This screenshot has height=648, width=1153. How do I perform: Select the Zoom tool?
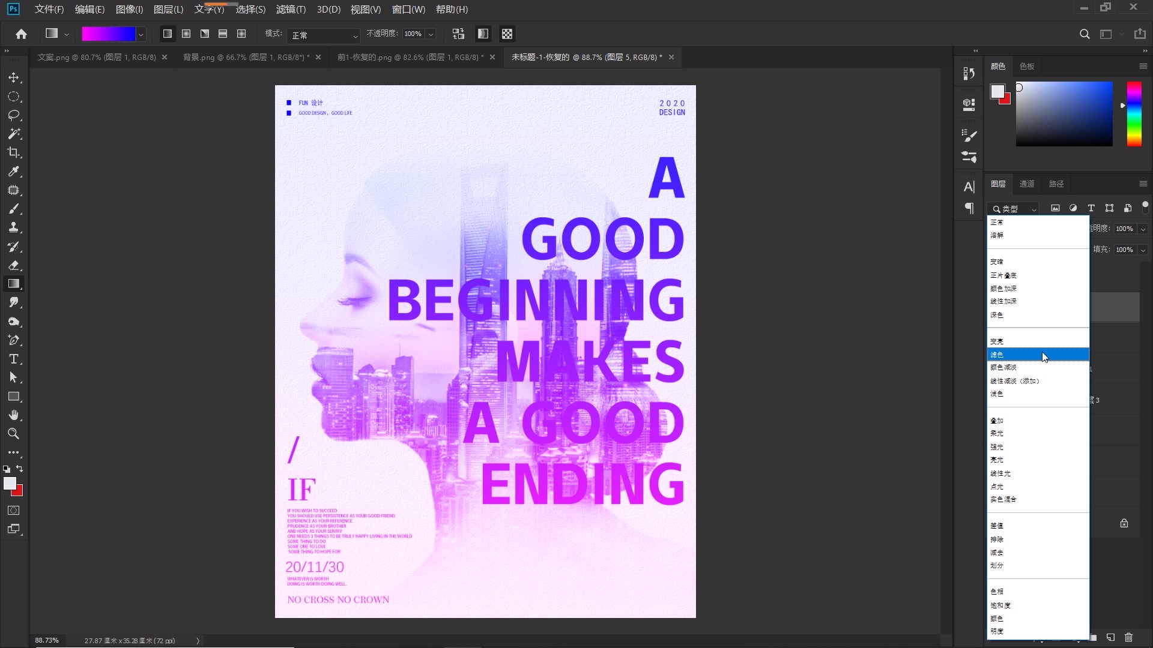14,434
